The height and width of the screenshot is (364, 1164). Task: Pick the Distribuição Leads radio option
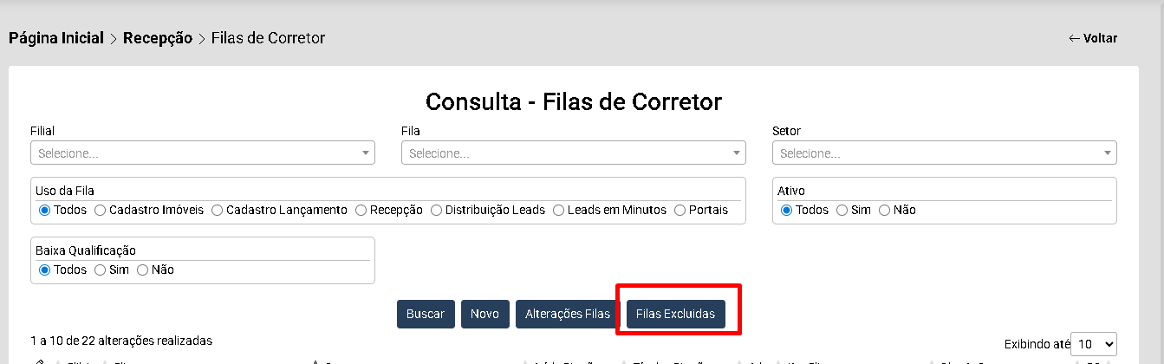tap(437, 210)
